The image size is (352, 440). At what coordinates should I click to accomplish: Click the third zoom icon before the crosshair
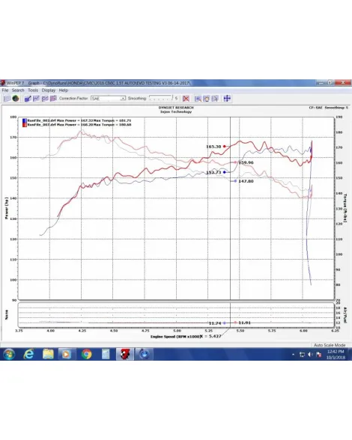click(215, 99)
